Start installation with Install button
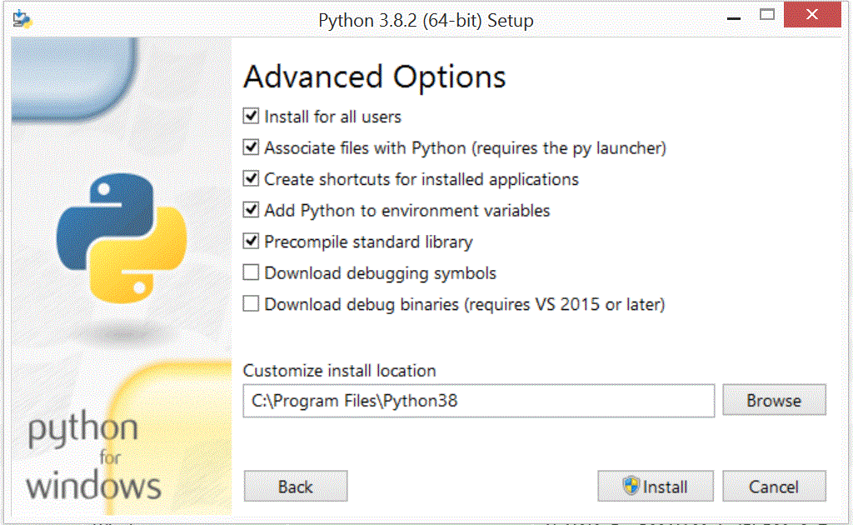The width and height of the screenshot is (853, 525). (656, 487)
